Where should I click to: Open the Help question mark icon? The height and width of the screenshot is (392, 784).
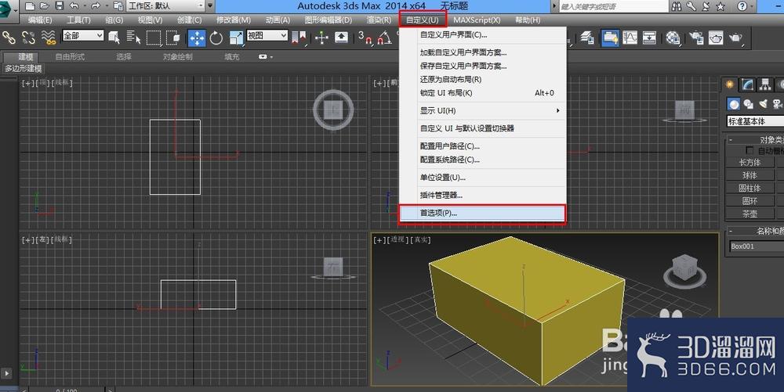(742, 6)
